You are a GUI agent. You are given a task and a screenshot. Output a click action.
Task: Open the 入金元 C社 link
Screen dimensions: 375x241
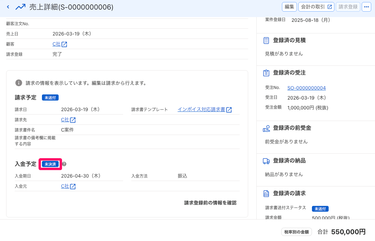[x=65, y=186]
